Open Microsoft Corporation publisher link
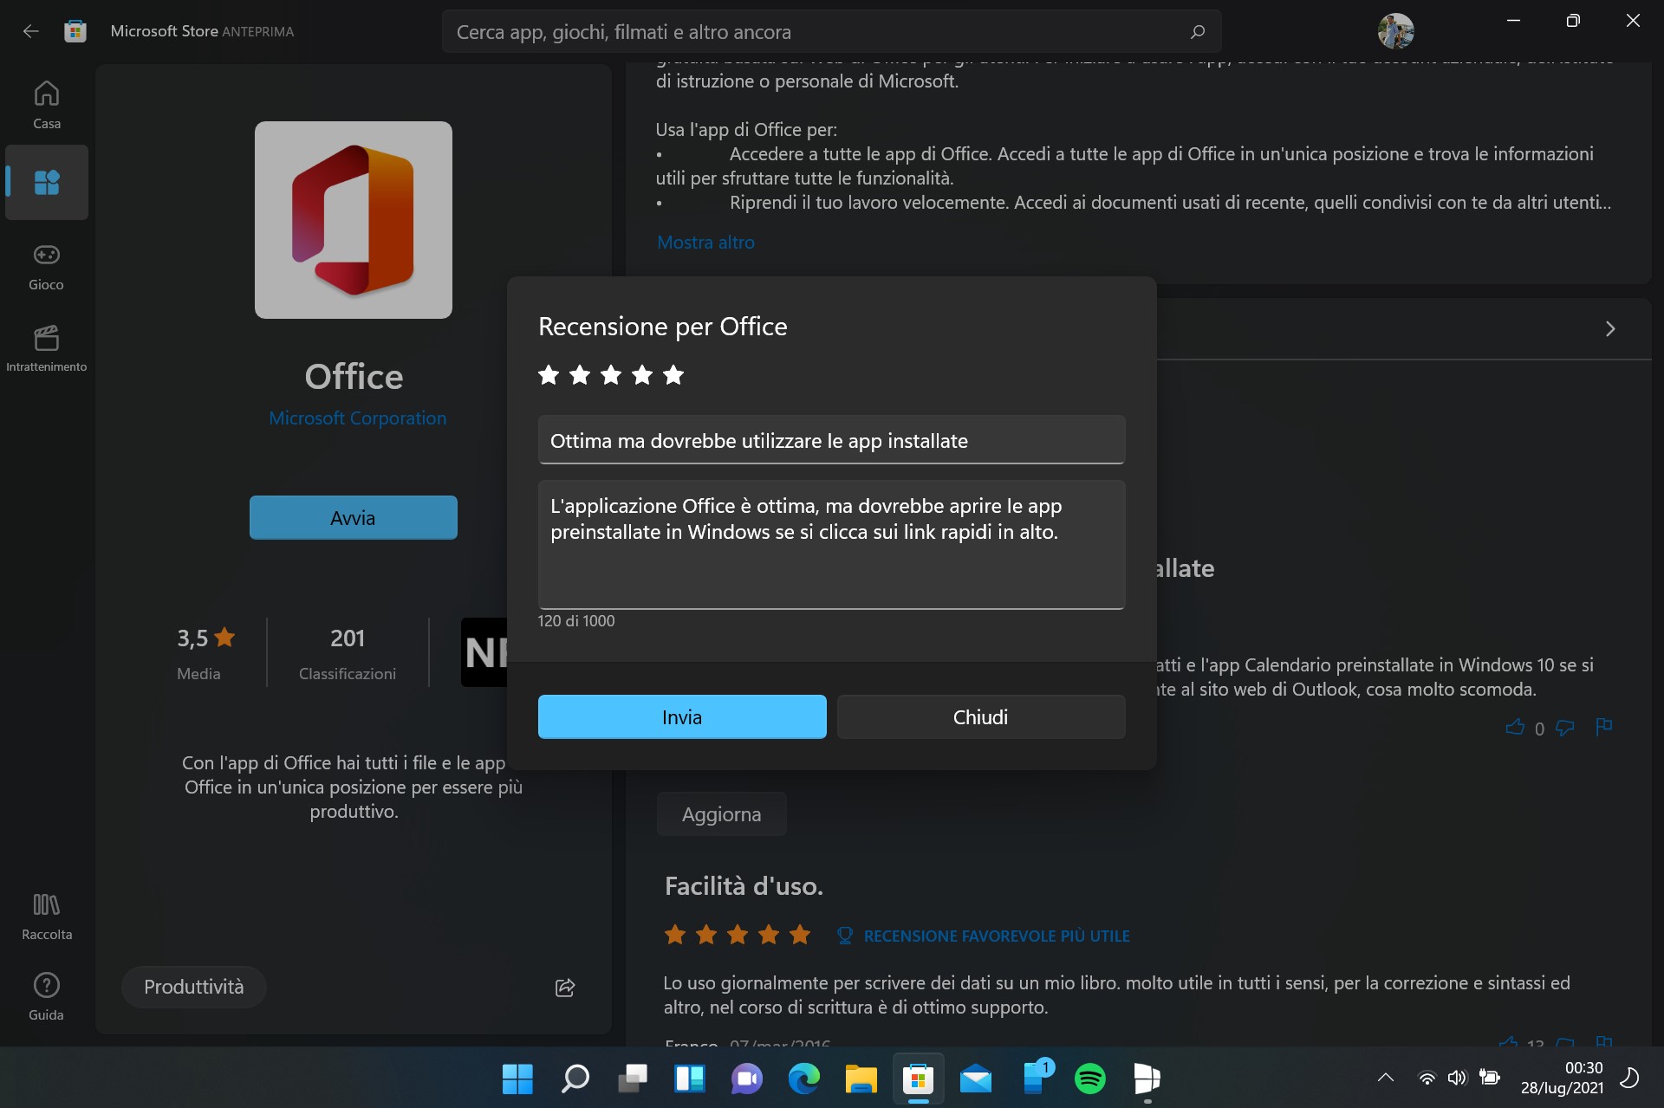Viewport: 1664px width, 1108px height. (x=357, y=418)
